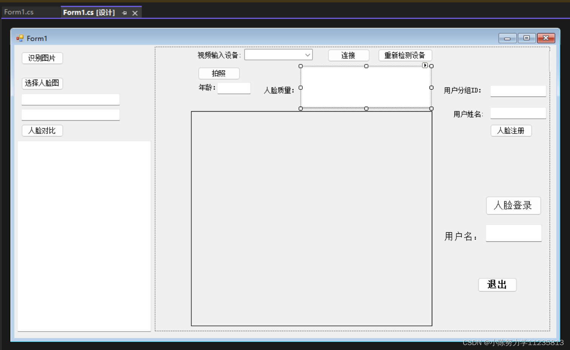Select the first textbox under 选择人脸图
The image size is (570, 350).
[x=71, y=100]
